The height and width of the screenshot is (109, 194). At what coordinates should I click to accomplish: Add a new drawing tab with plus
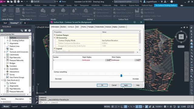(x=25, y=23)
